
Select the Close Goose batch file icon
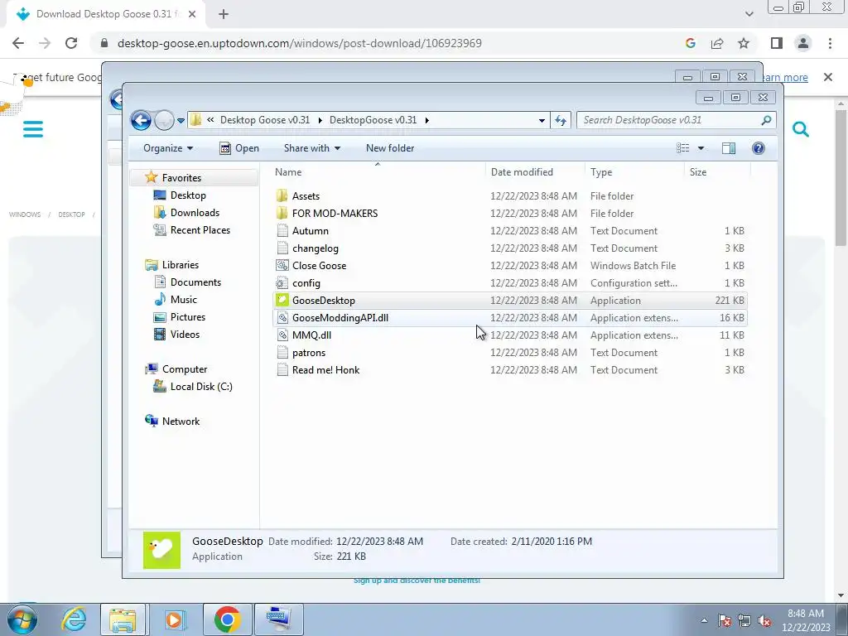click(282, 266)
